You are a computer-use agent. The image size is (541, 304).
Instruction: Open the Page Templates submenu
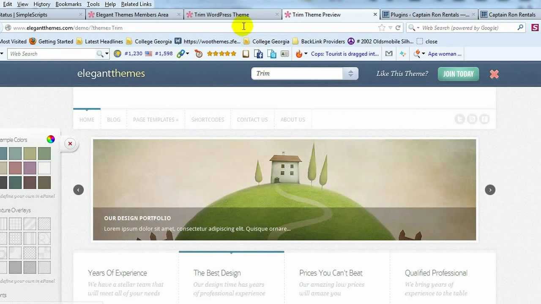point(156,119)
